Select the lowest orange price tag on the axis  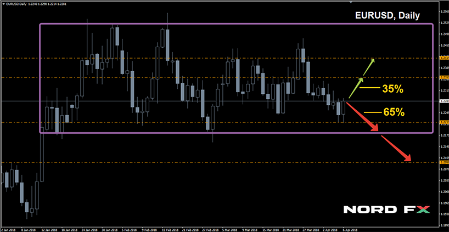(443, 162)
